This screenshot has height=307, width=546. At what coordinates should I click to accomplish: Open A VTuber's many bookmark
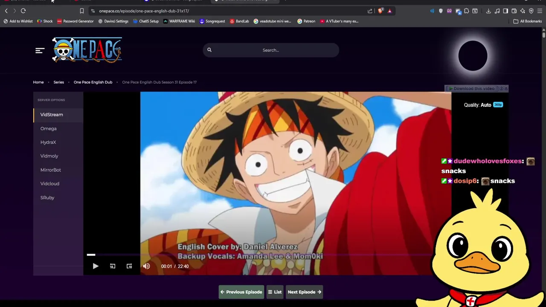coord(339,21)
